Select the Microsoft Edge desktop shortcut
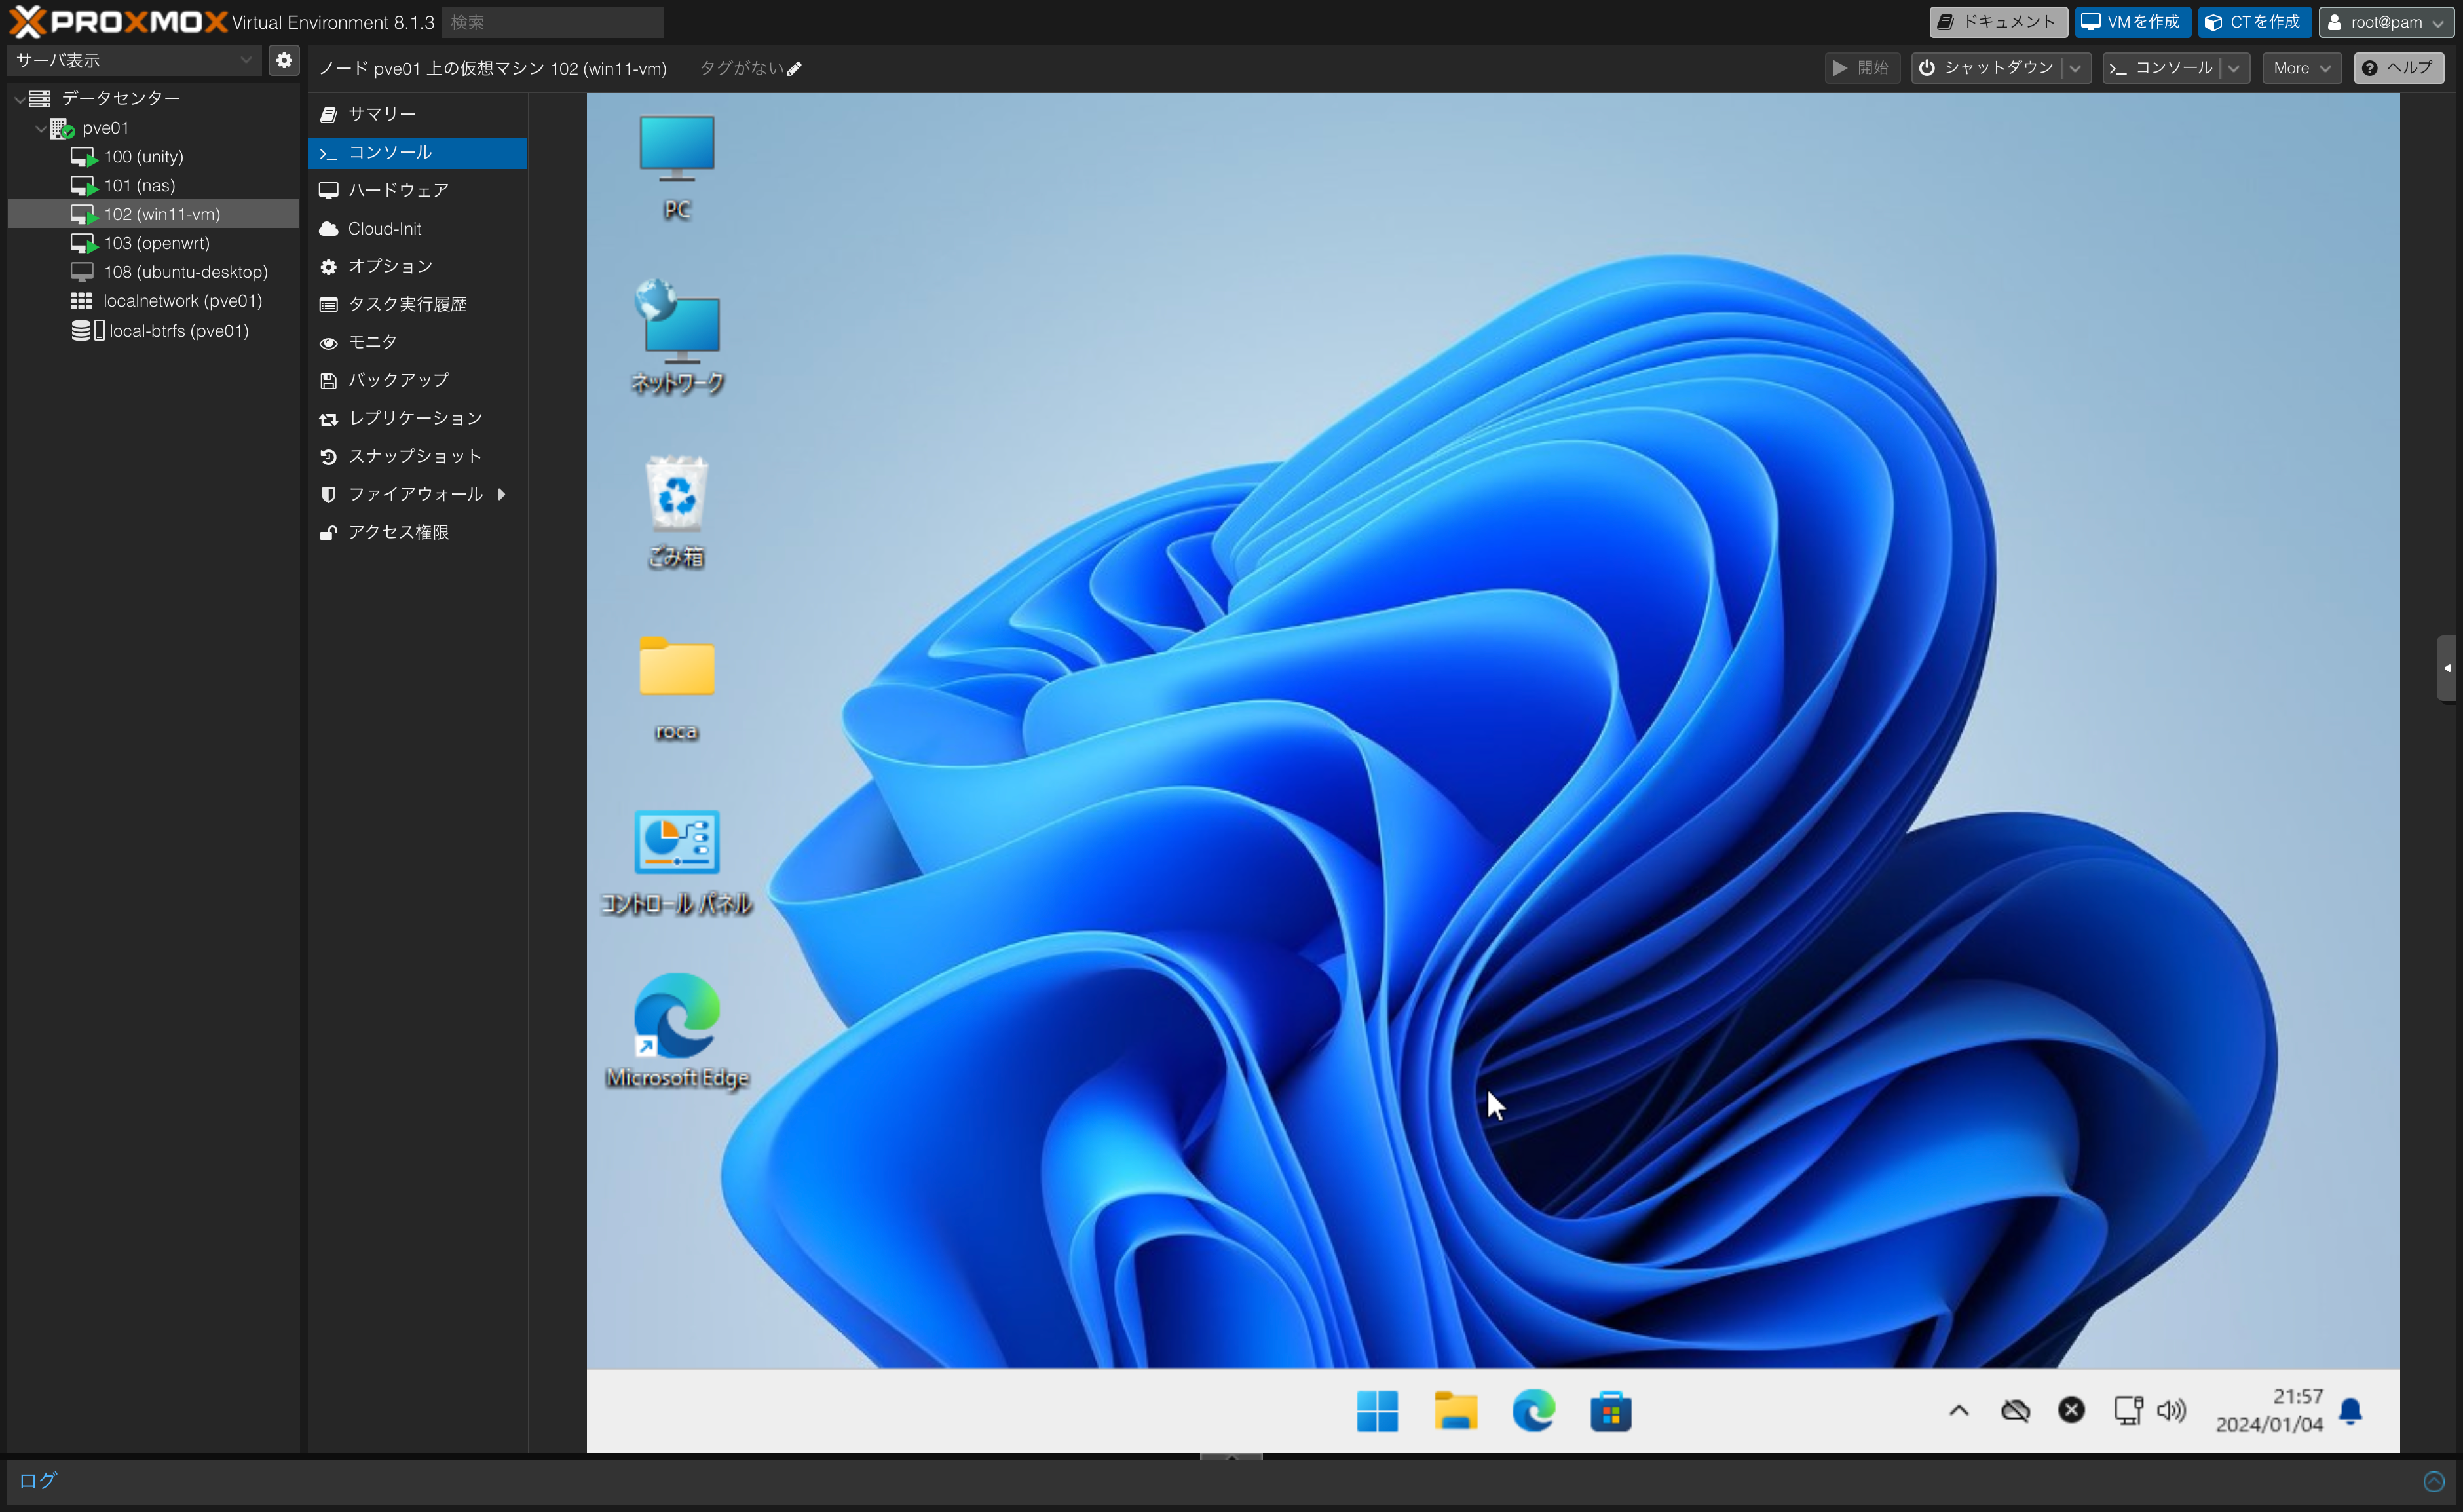 (677, 1031)
